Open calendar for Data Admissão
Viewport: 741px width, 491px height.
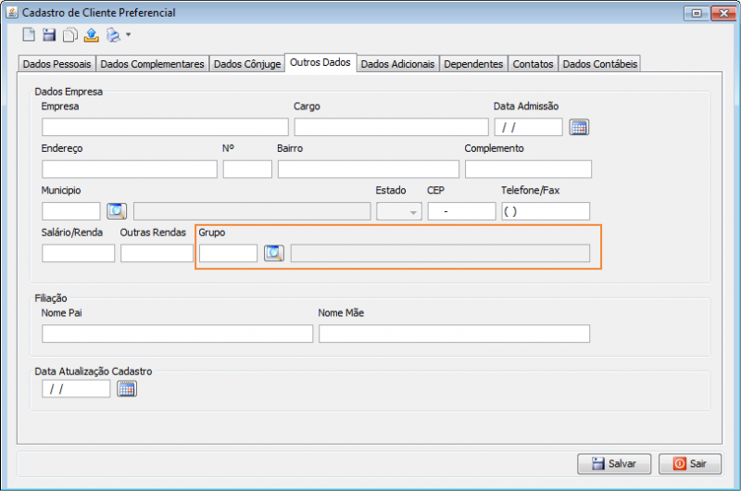579,127
